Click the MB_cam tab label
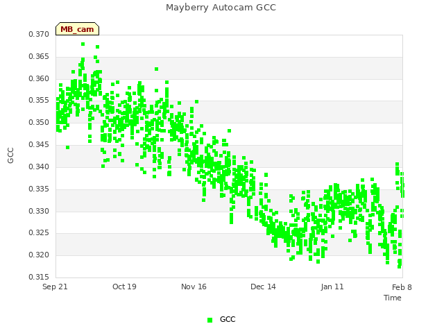The height and width of the screenshot is (333, 444). coord(77,29)
